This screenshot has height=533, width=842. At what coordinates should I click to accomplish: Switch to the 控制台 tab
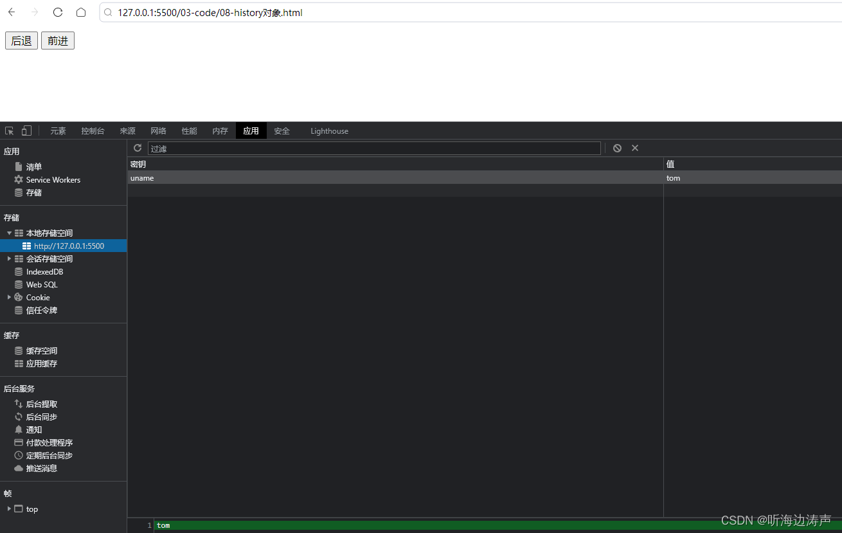click(93, 131)
